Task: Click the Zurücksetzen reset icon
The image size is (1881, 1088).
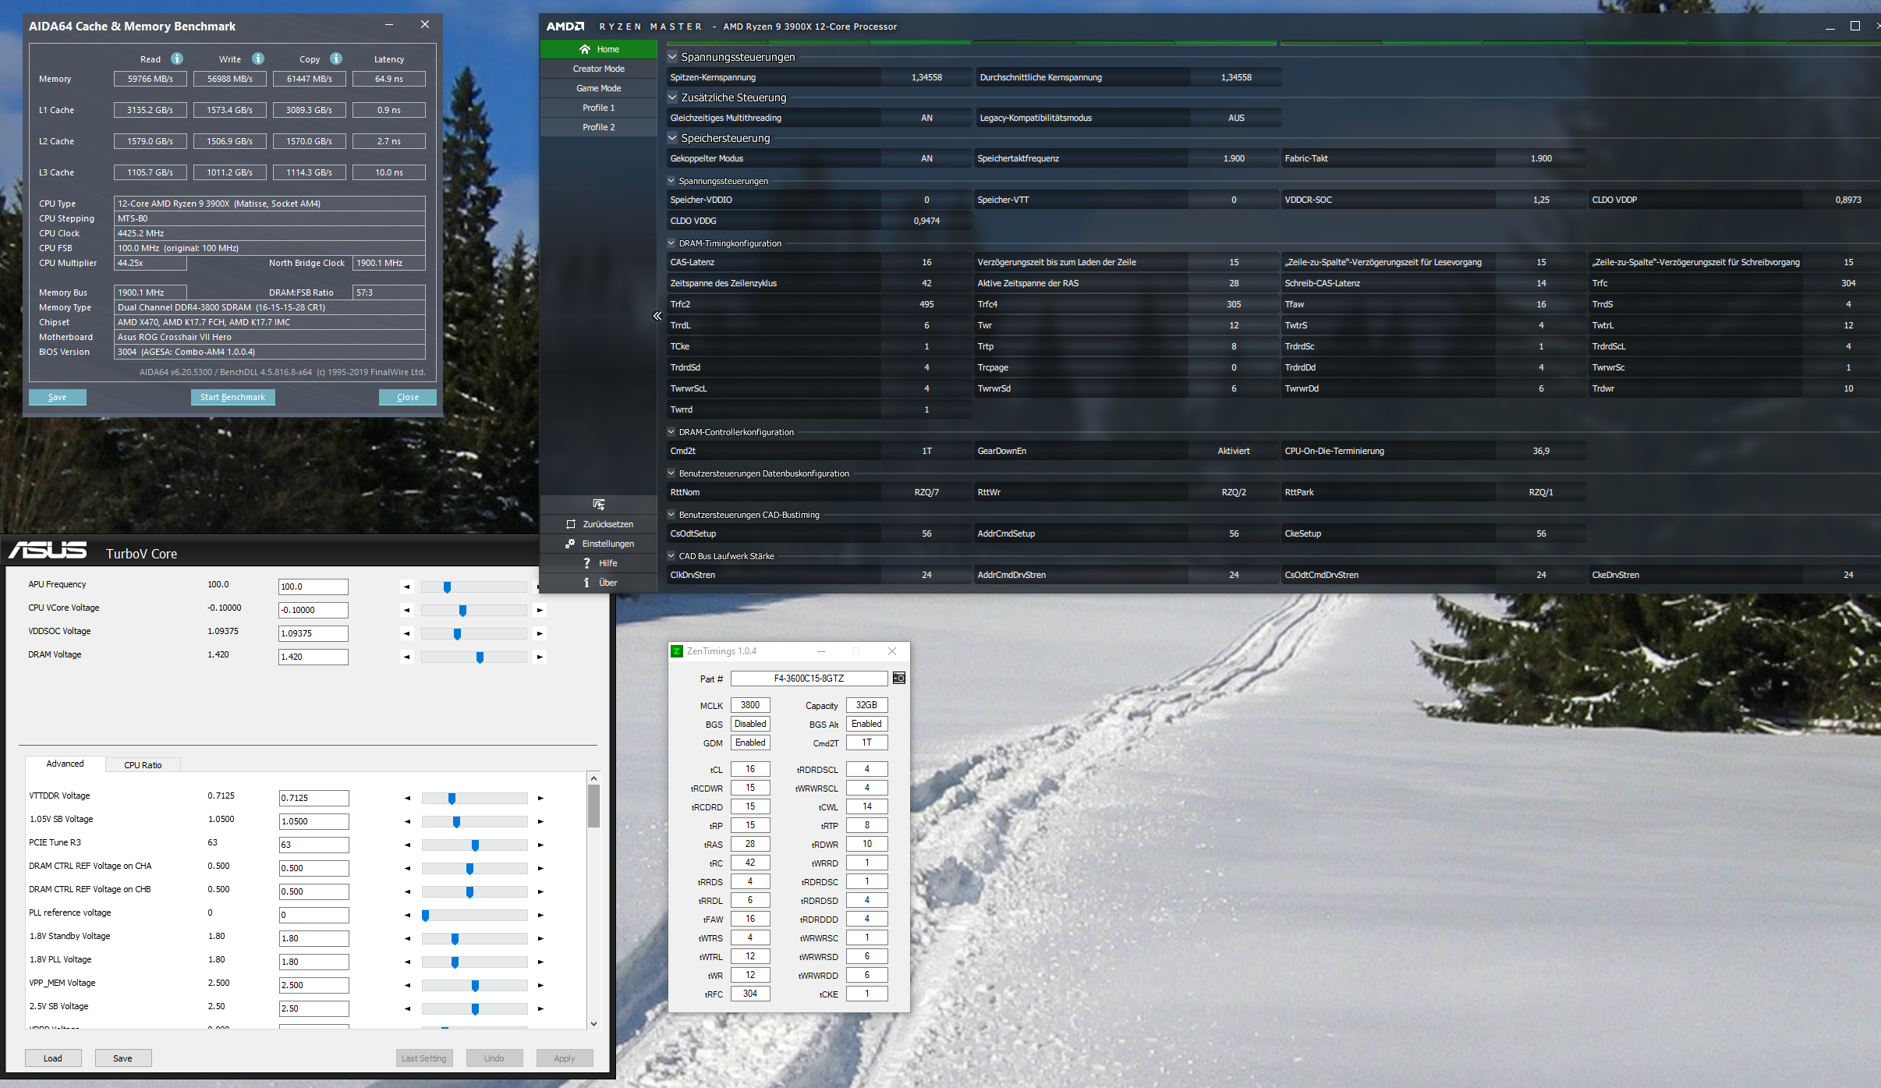Action: tap(571, 524)
